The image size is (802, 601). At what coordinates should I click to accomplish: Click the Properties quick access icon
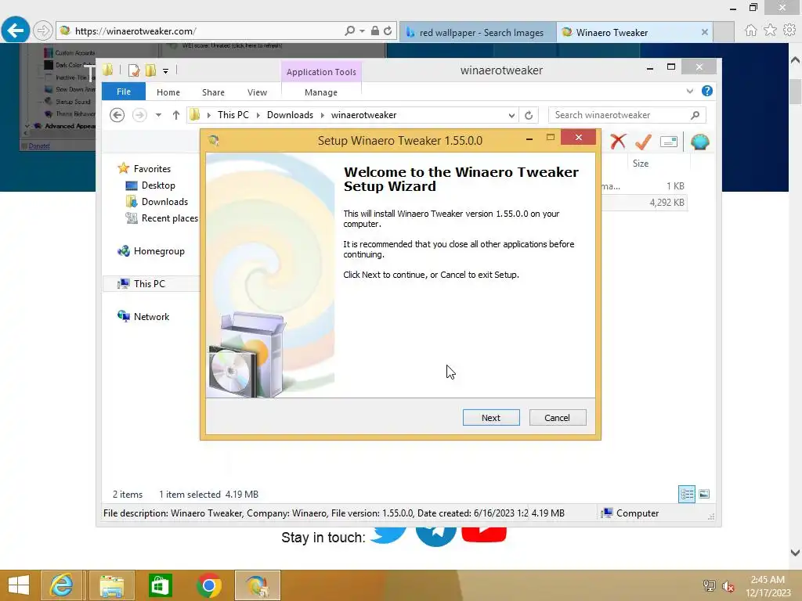coord(134,70)
